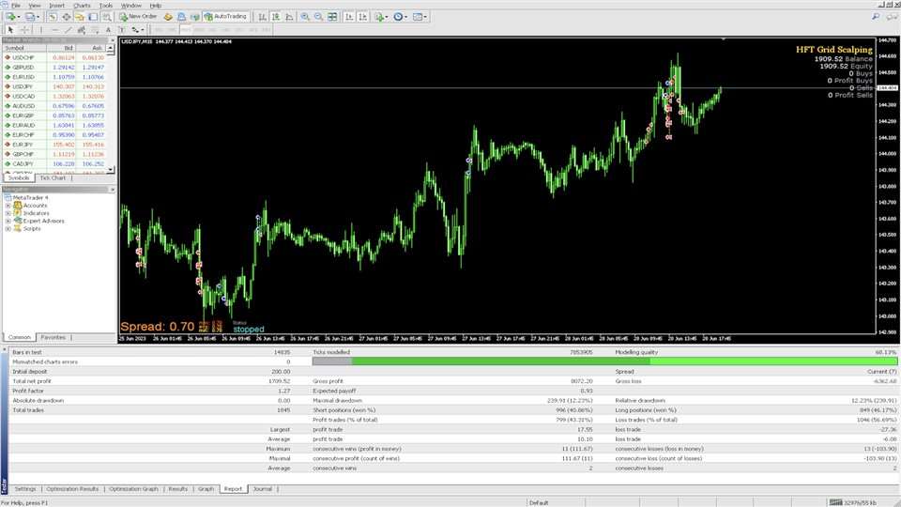Expand the Scripts tree node
This screenshot has height=507, width=901.
click(x=8, y=229)
